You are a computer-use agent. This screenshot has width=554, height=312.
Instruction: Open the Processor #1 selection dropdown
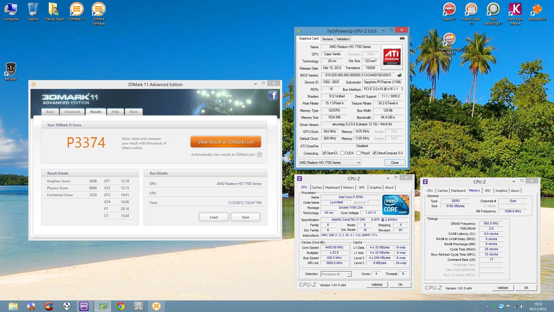pos(336,274)
